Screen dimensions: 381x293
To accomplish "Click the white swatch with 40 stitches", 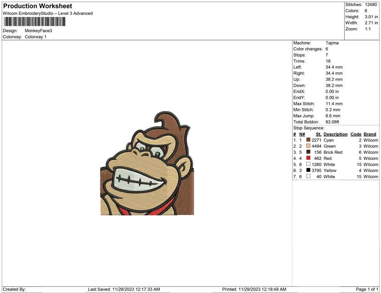I will tap(308, 176).
